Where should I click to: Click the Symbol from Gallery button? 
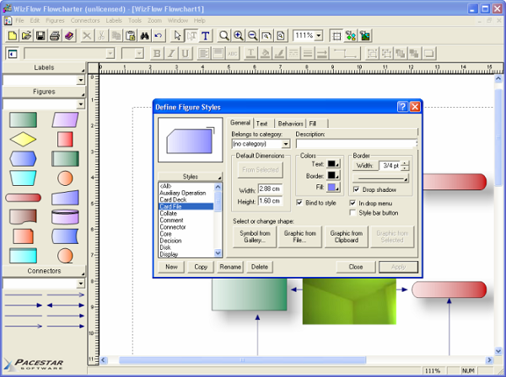(255, 236)
